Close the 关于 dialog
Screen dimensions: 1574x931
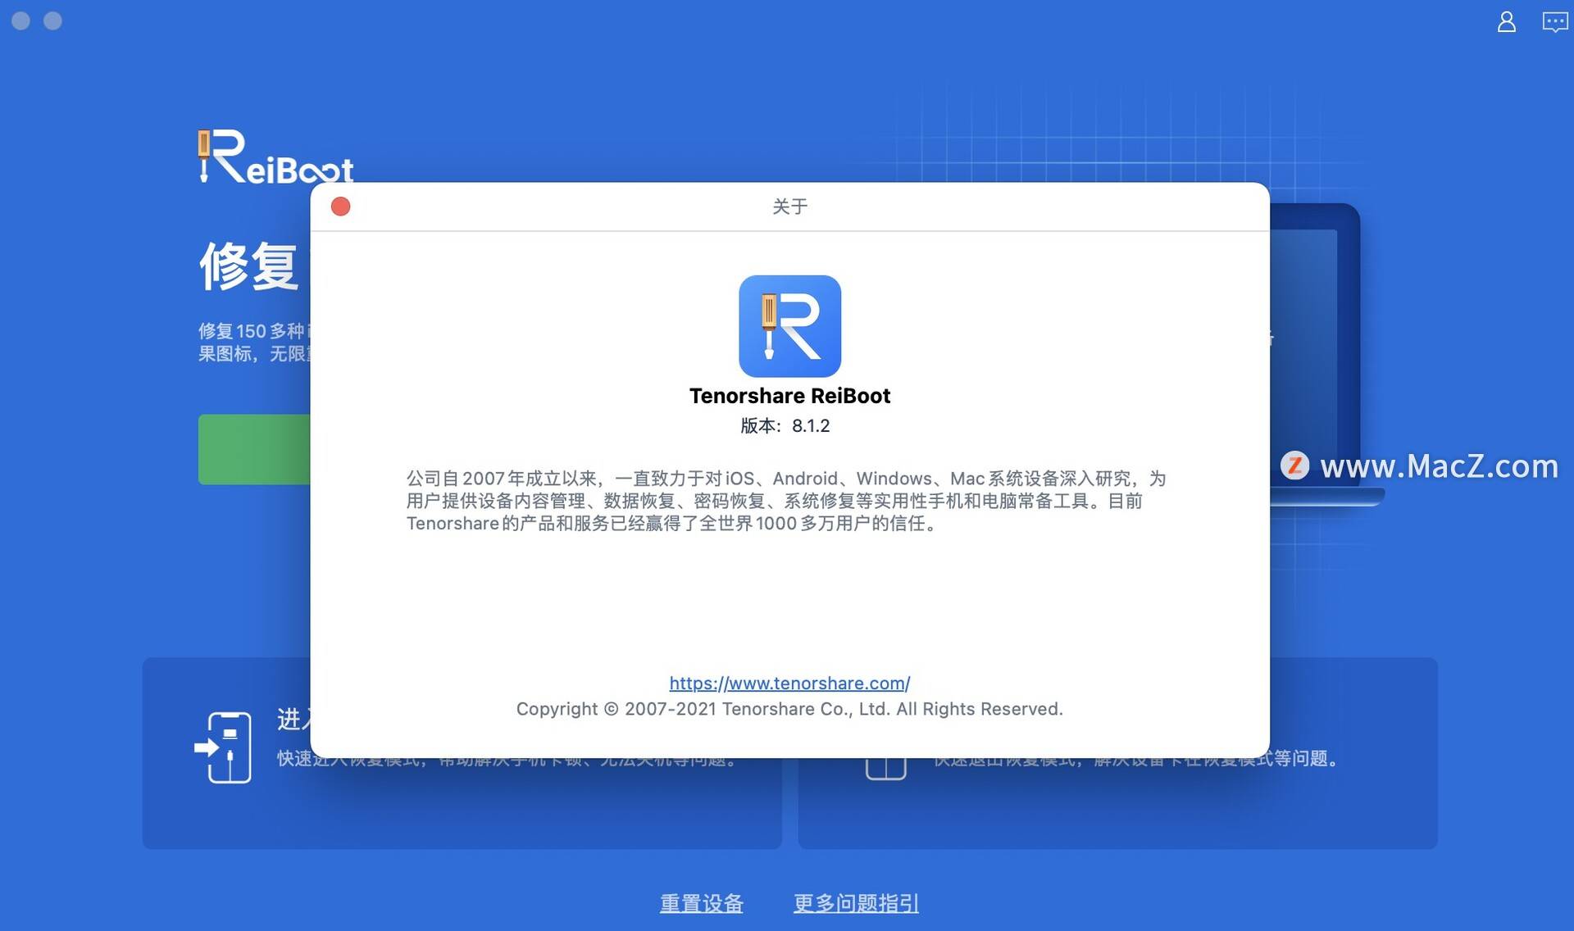pyautogui.click(x=340, y=207)
